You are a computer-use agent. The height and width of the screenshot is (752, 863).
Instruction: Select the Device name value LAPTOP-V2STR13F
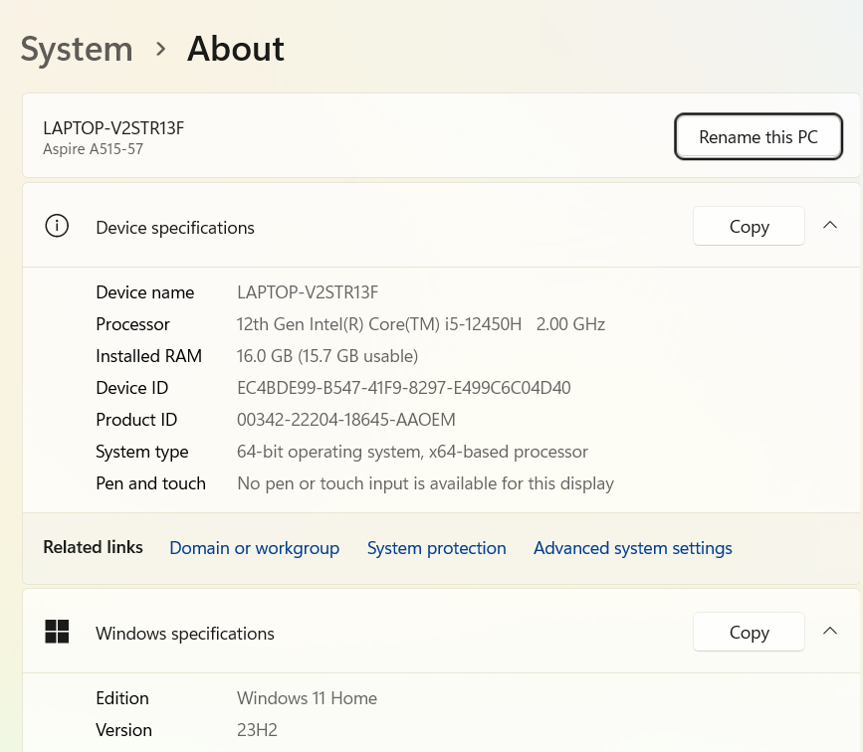tap(308, 292)
